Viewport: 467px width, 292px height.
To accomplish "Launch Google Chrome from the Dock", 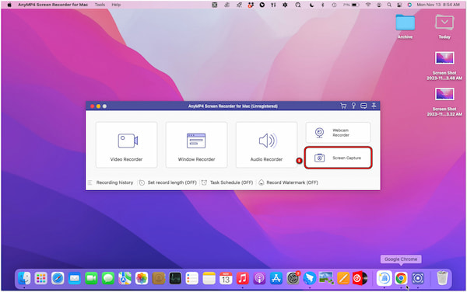I will [x=401, y=278].
